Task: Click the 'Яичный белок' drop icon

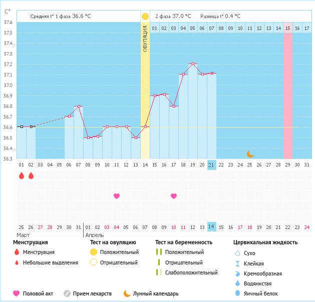Action: click(238, 293)
